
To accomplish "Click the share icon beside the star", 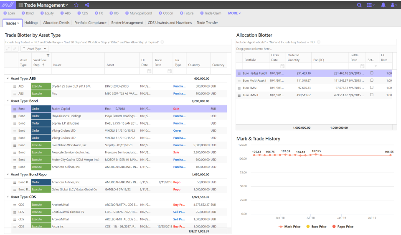I will click(x=87, y=5).
